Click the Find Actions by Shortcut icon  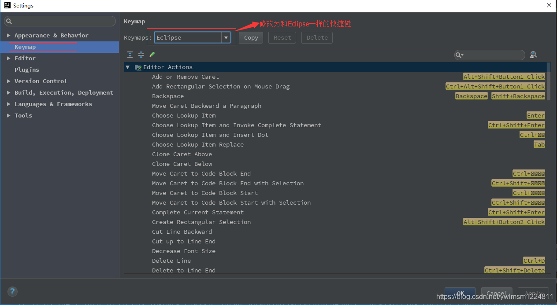point(534,55)
